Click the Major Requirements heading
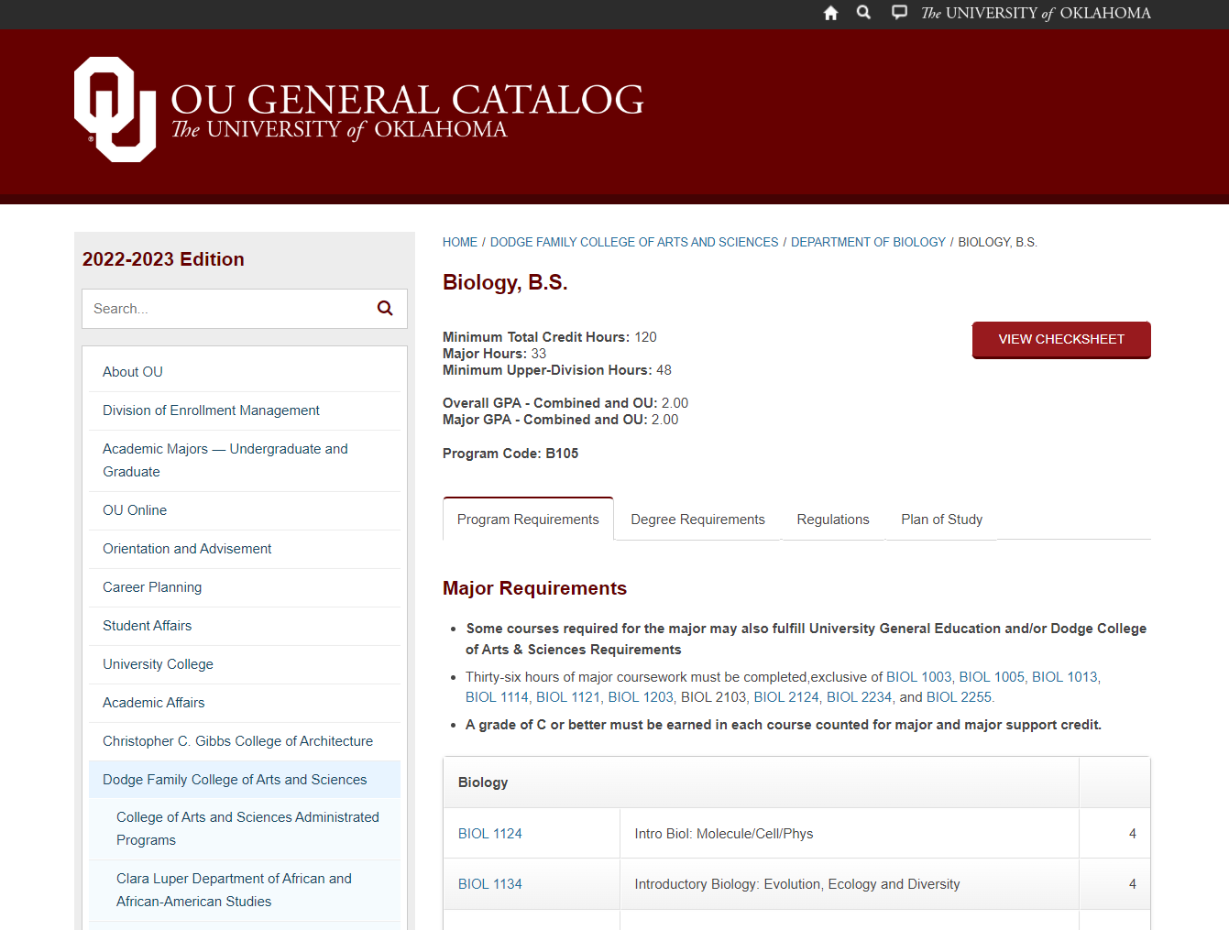The width and height of the screenshot is (1229, 930). tap(534, 588)
